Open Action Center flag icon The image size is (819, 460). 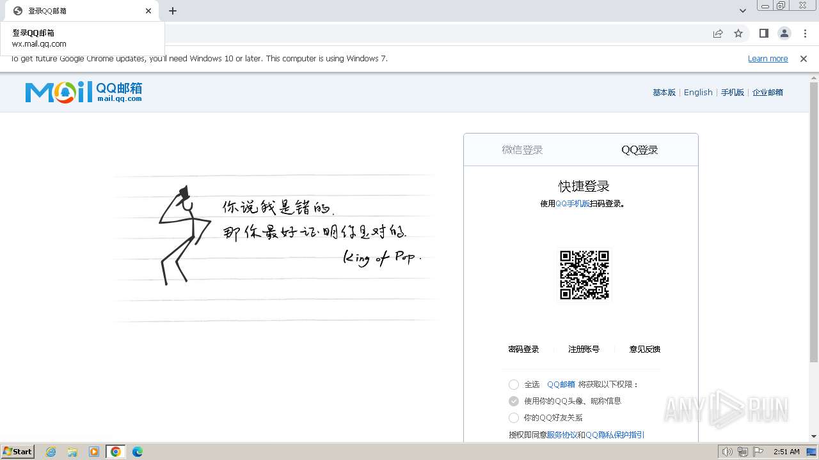click(x=758, y=452)
